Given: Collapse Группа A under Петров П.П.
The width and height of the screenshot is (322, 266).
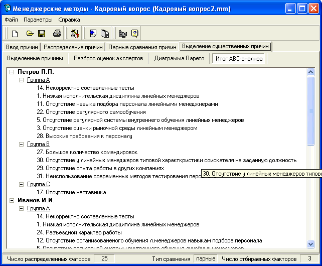Looking at the screenshot, I should (x=21, y=80).
